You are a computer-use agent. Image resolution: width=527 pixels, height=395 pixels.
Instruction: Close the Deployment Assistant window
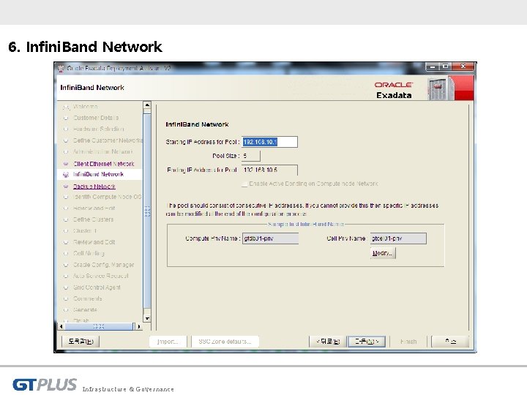coord(463,67)
